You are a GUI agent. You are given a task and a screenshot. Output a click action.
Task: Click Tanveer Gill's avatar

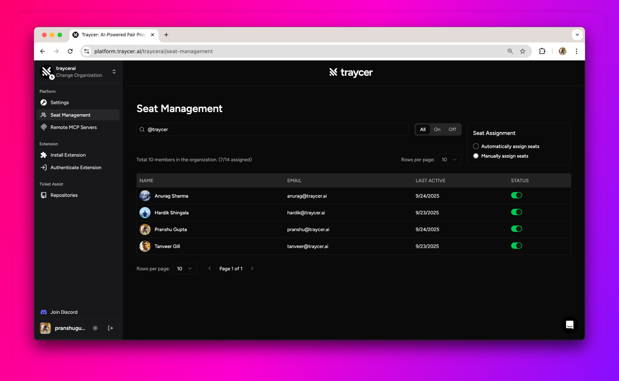[x=145, y=246]
